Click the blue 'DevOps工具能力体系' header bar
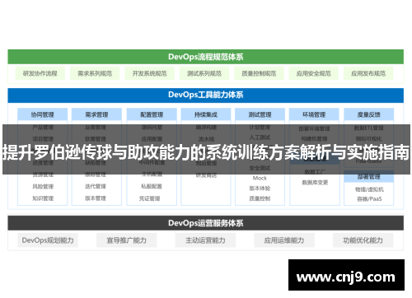This screenshot has width=412, height=298. [x=205, y=95]
